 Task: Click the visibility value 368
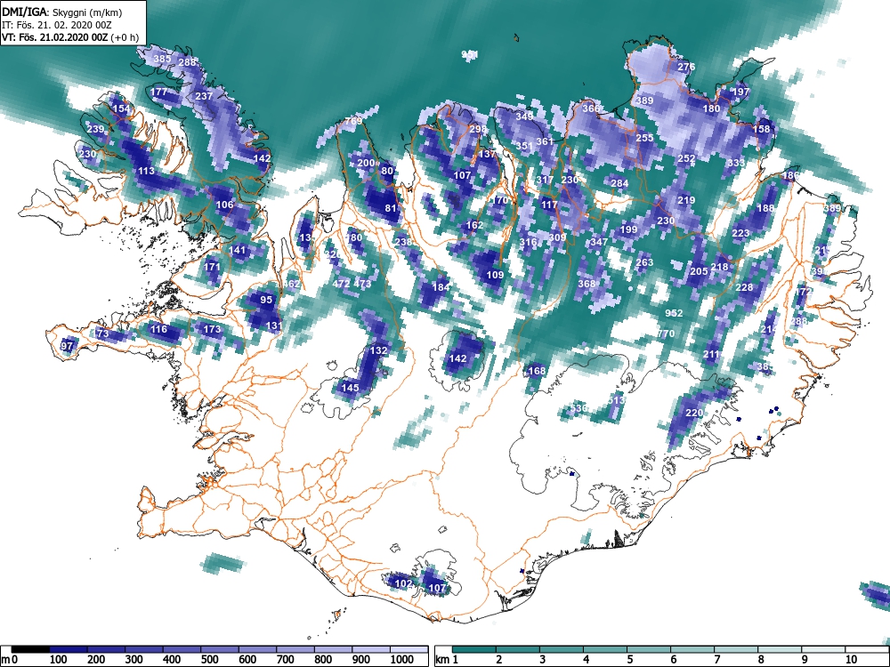coord(587,283)
